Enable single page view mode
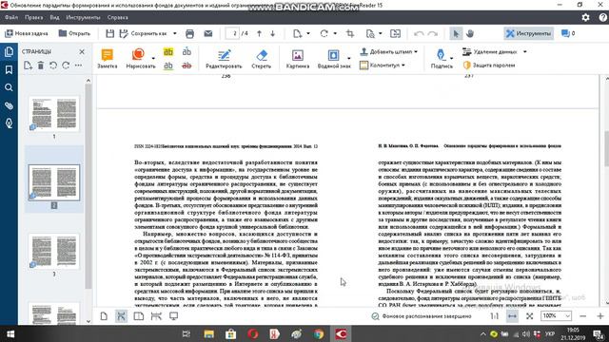 [104, 316]
